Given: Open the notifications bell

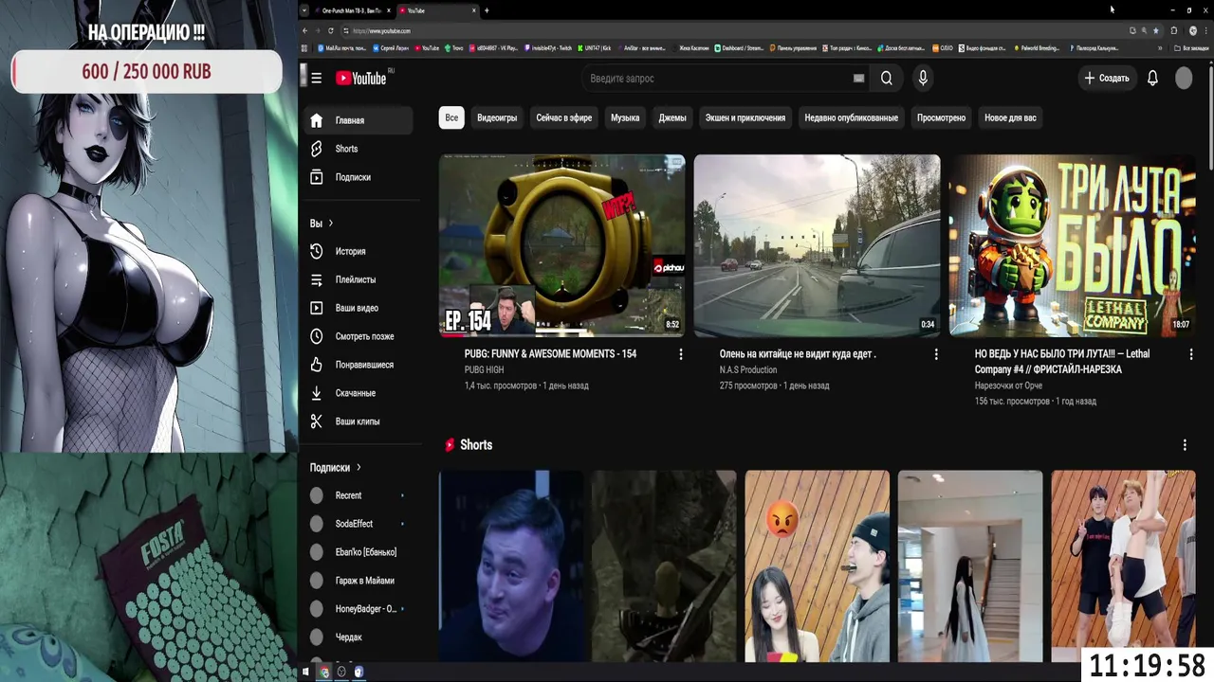Looking at the screenshot, I should (1152, 79).
